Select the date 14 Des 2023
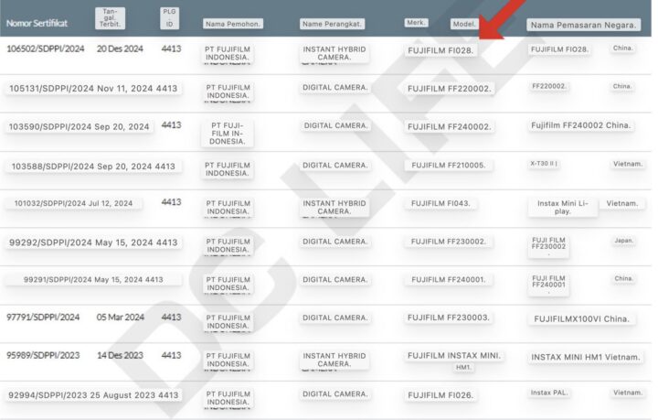The image size is (658, 420). click(120, 355)
